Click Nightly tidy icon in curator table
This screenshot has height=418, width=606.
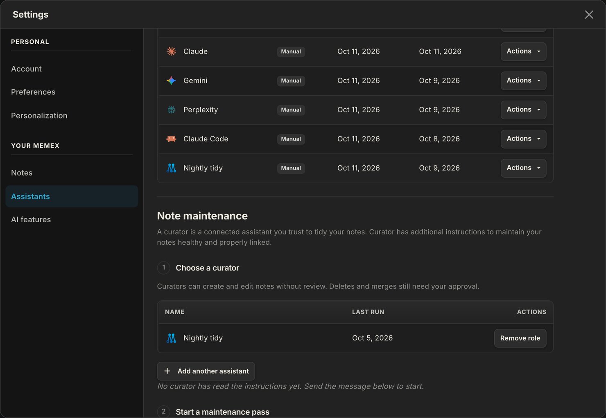click(x=171, y=338)
